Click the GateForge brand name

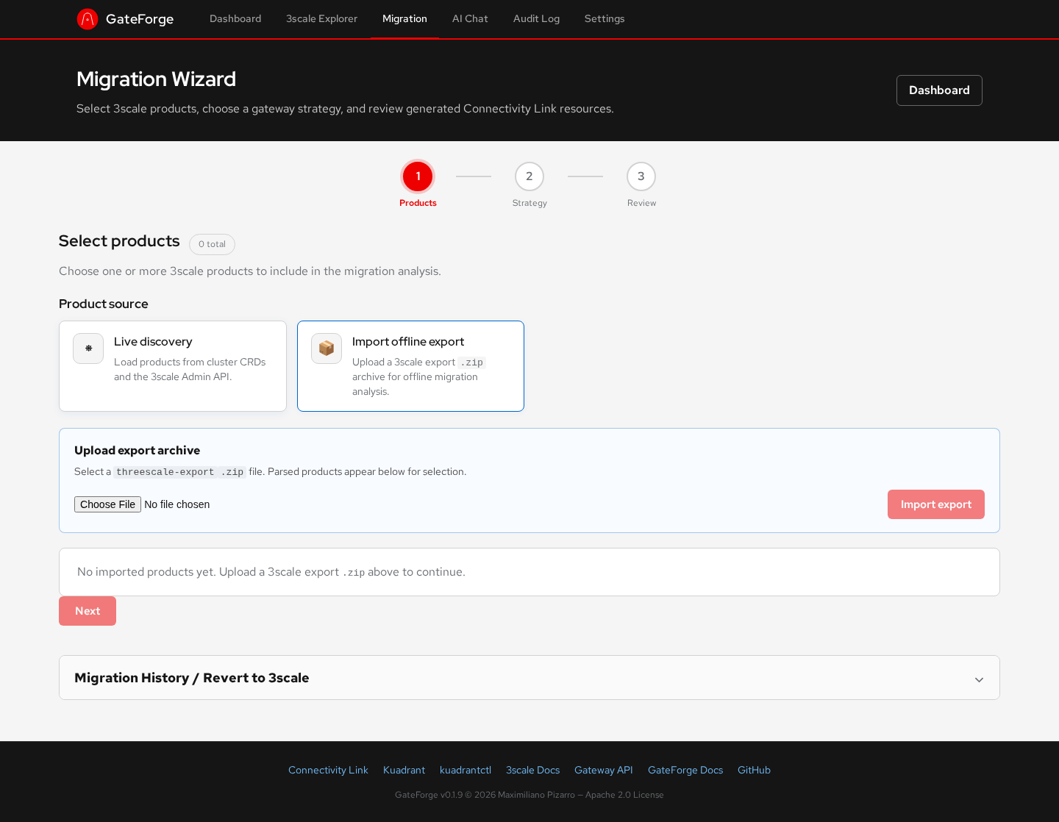click(x=140, y=19)
